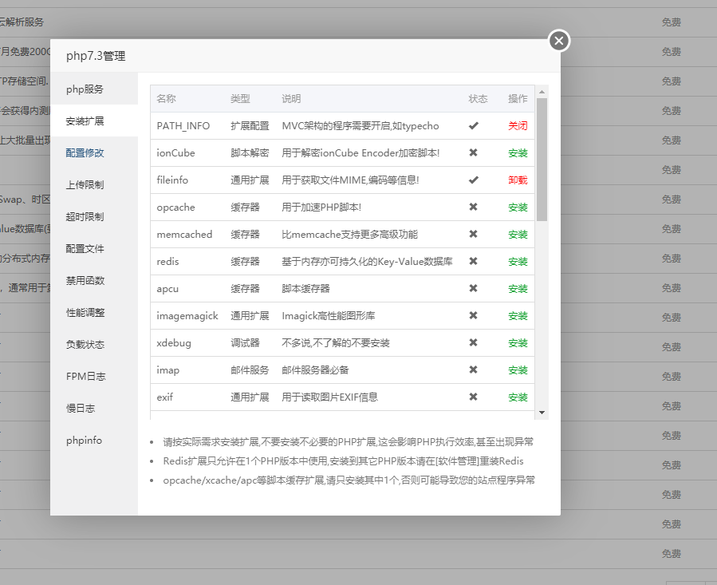This screenshot has height=585, width=717.
Task: Close the php7.3 management dialog
Action: click(559, 41)
